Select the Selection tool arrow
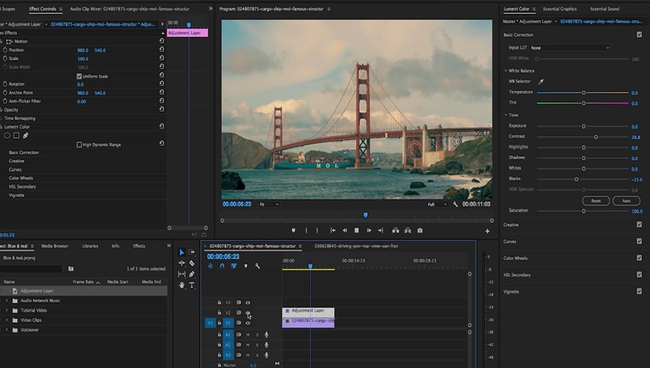The width and height of the screenshot is (650, 368). tap(182, 252)
